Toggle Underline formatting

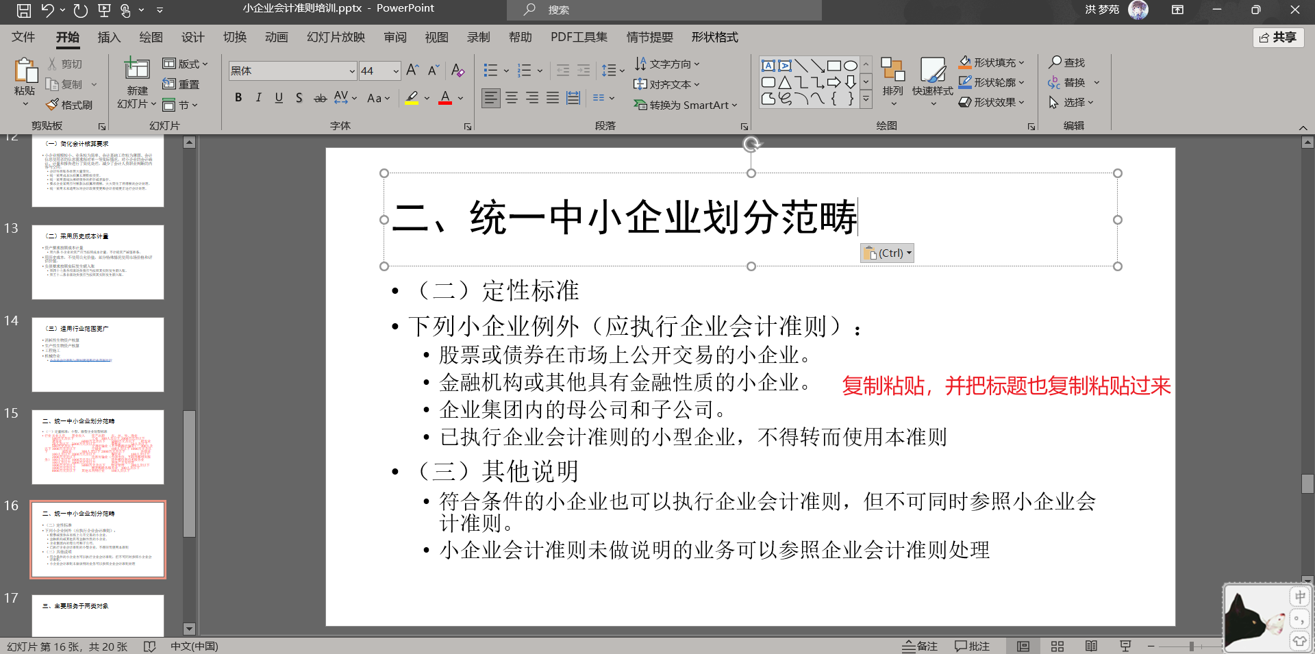(x=279, y=98)
